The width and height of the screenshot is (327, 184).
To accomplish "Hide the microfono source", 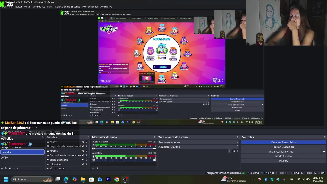I will point(83,164).
